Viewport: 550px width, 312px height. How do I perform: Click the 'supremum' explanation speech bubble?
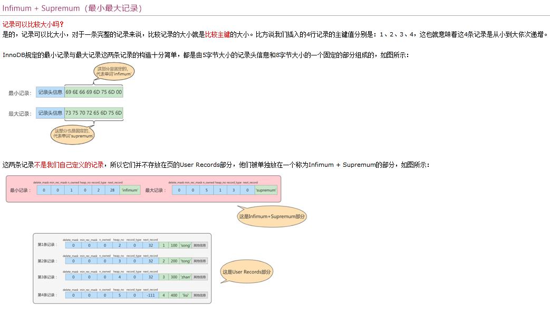(x=73, y=133)
